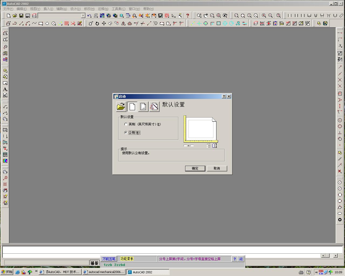This screenshot has width=345, height=276.
Task: Click the Text 'A' tool in left toolbar
Action: coord(5,89)
